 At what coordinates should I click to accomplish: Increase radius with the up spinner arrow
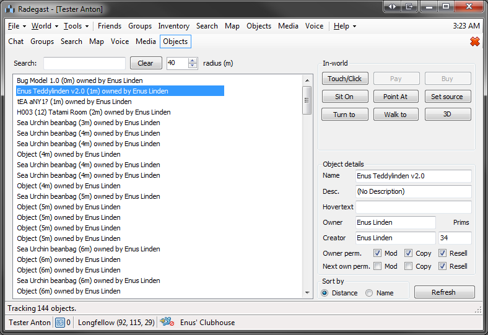pos(193,61)
